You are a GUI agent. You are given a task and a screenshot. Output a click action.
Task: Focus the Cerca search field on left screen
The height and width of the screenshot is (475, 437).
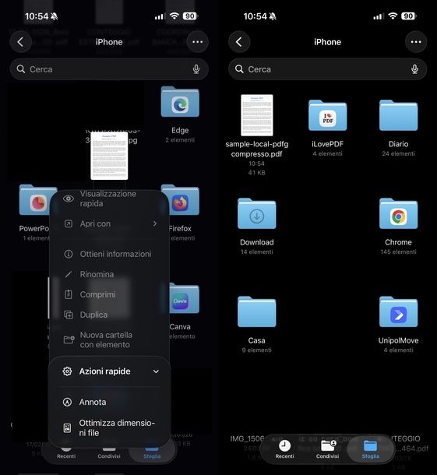click(x=109, y=69)
